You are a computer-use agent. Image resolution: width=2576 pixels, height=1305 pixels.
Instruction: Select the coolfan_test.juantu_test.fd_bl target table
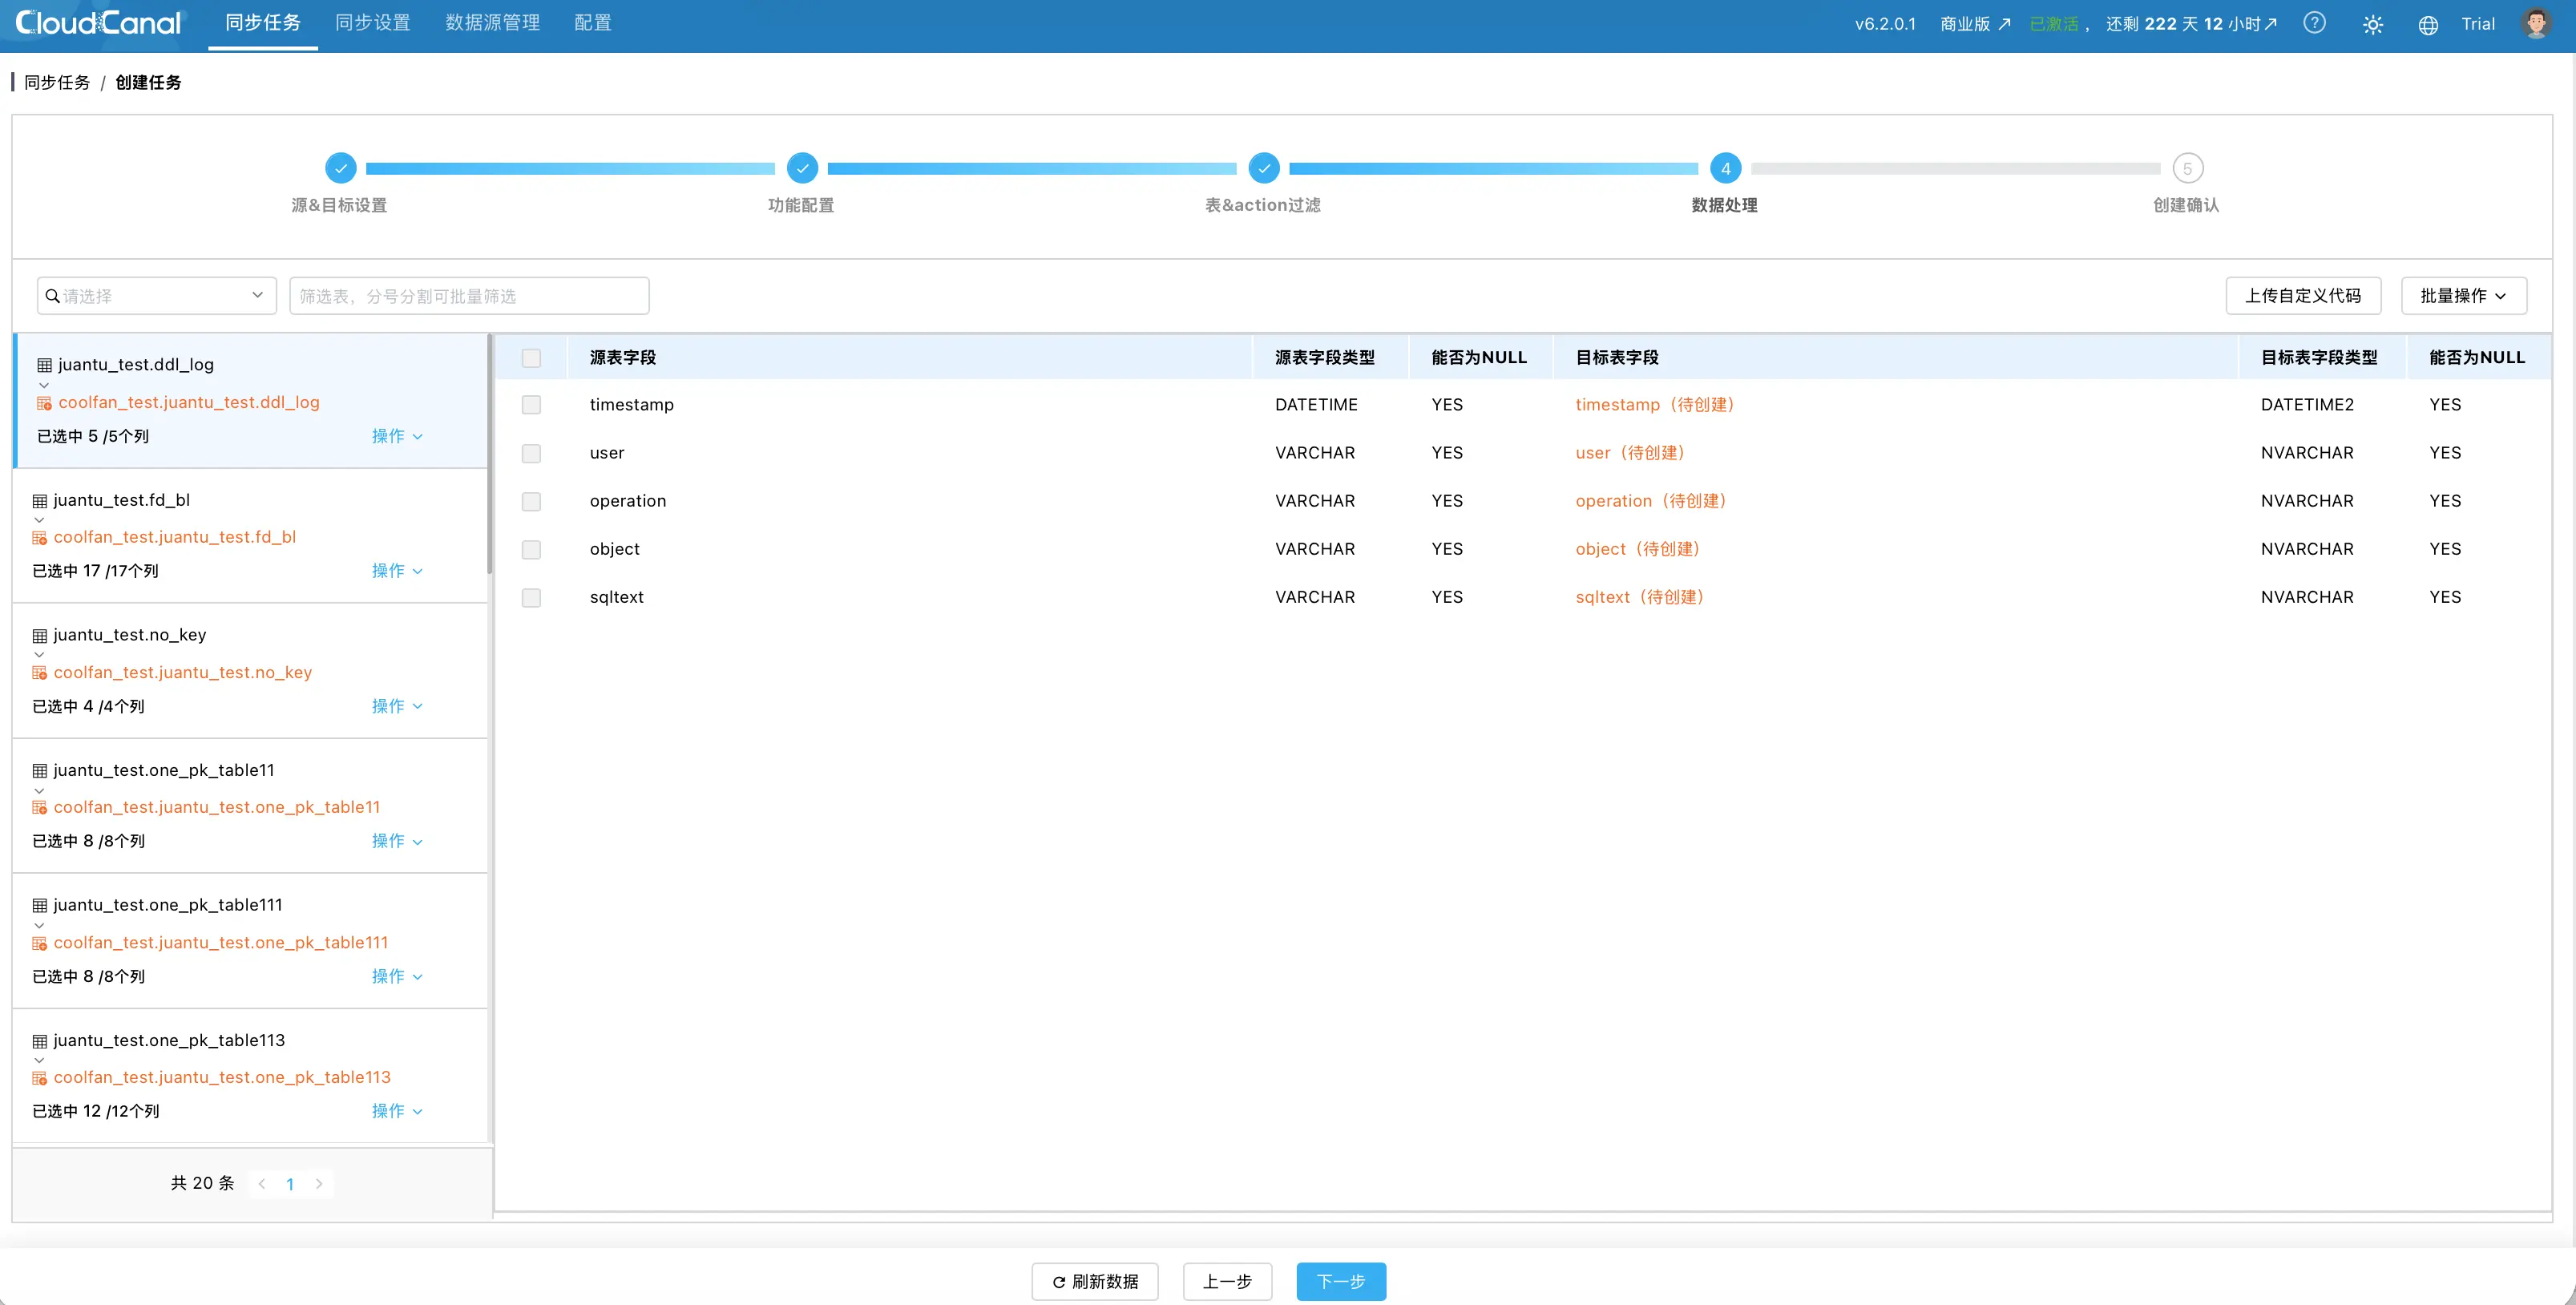point(175,537)
